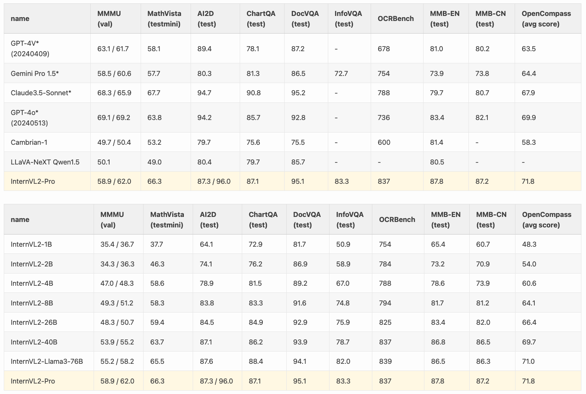Select InternVL2-Llama3-76B's OCRBench score 839
The height and width of the screenshot is (394, 586).
point(385,361)
